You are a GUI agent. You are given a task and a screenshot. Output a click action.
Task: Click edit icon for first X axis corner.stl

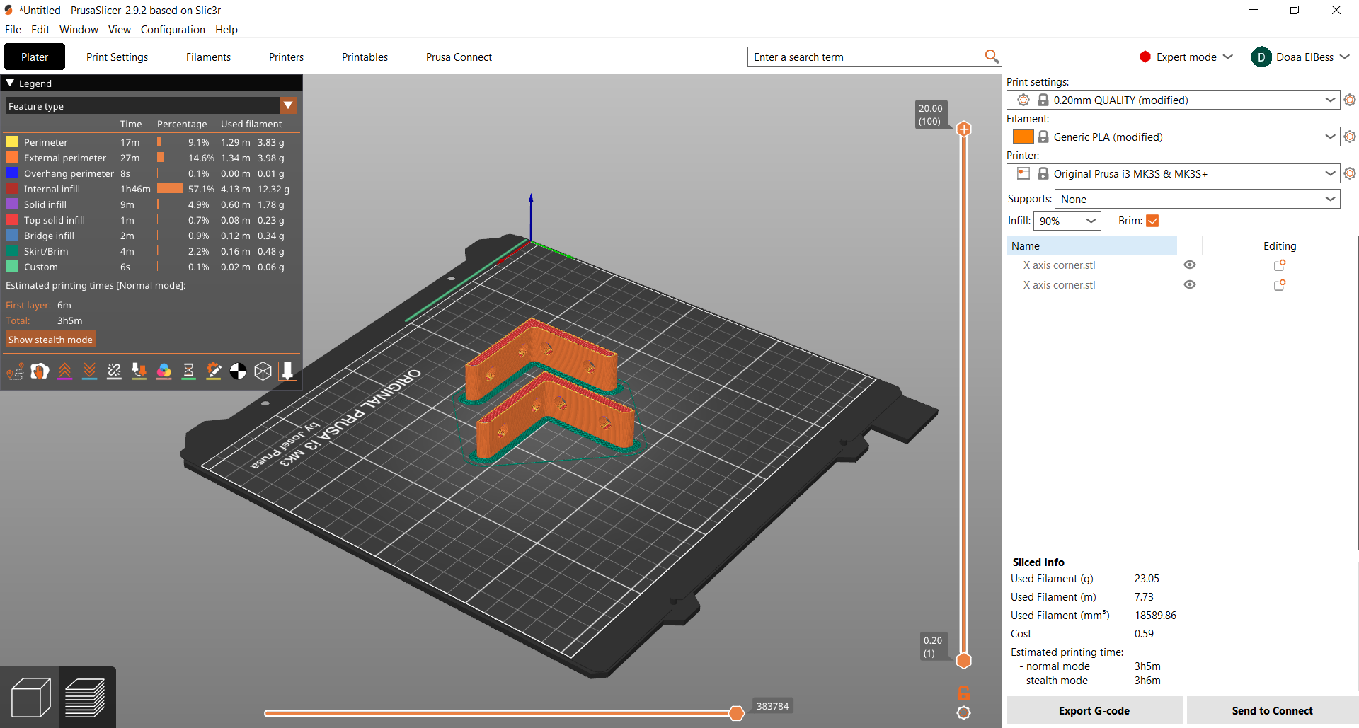1280,265
